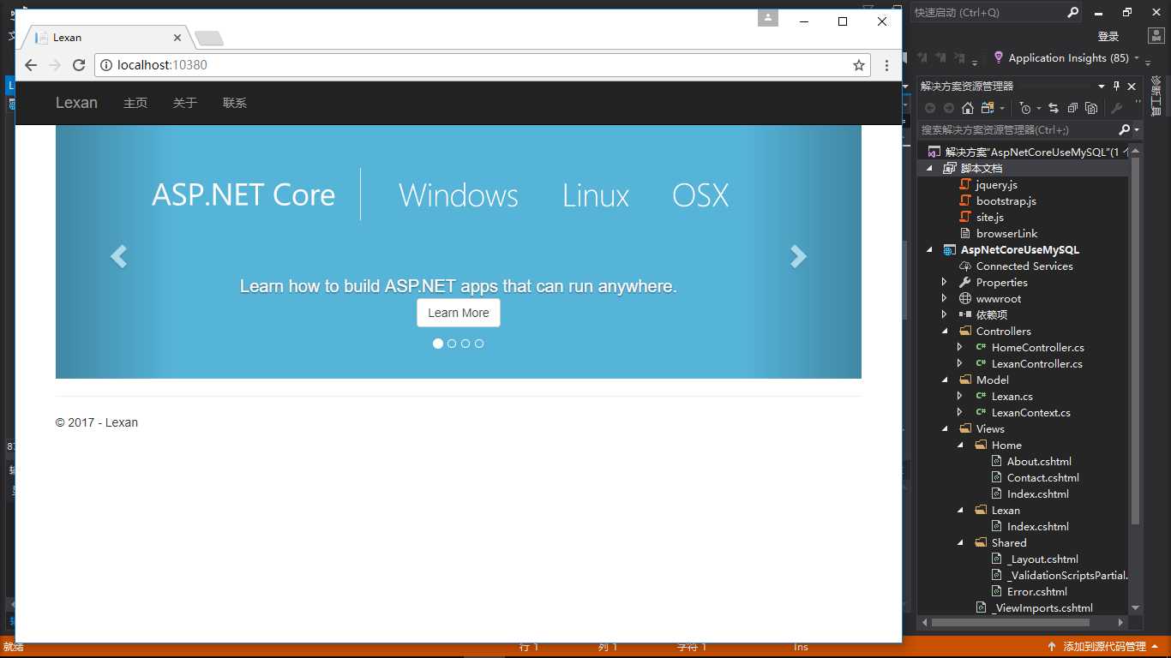
Task: Expand the 依赖项 node
Action: click(x=945, y=315)
